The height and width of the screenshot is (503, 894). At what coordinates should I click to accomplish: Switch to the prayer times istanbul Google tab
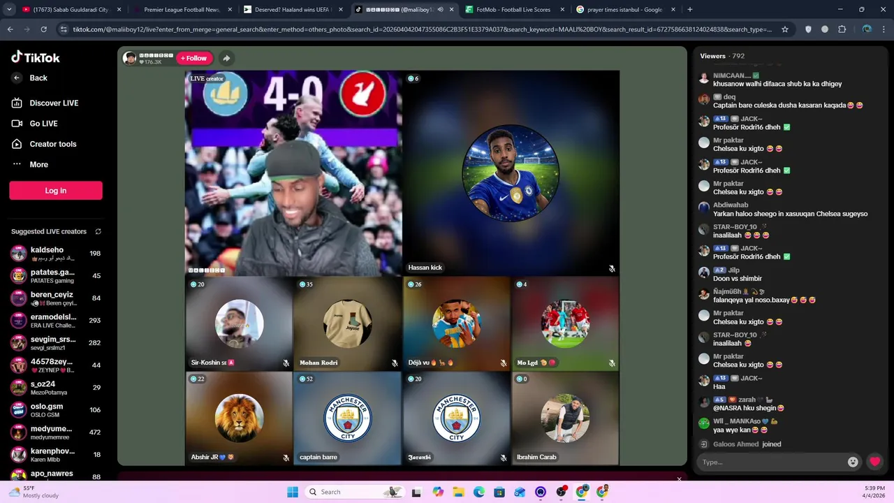tap(624, 10)
